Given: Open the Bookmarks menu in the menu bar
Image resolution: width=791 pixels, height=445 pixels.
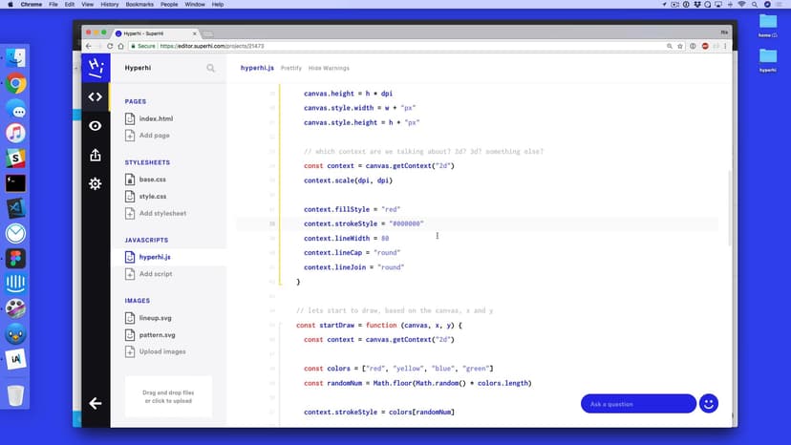Looking at the screenshot, I should [x=136, y=5].
